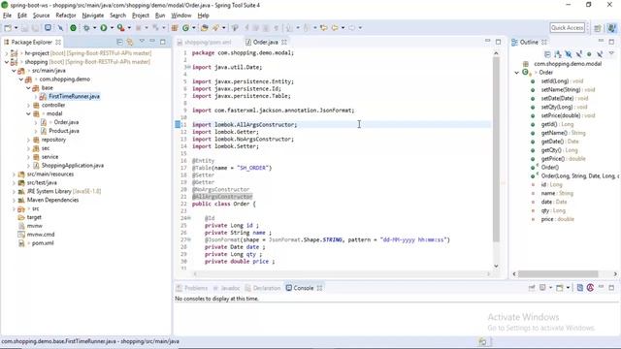The width and height of the screenshot is (621, 349).
Task: Open the Source menu
Action: [x=41, y=16]
